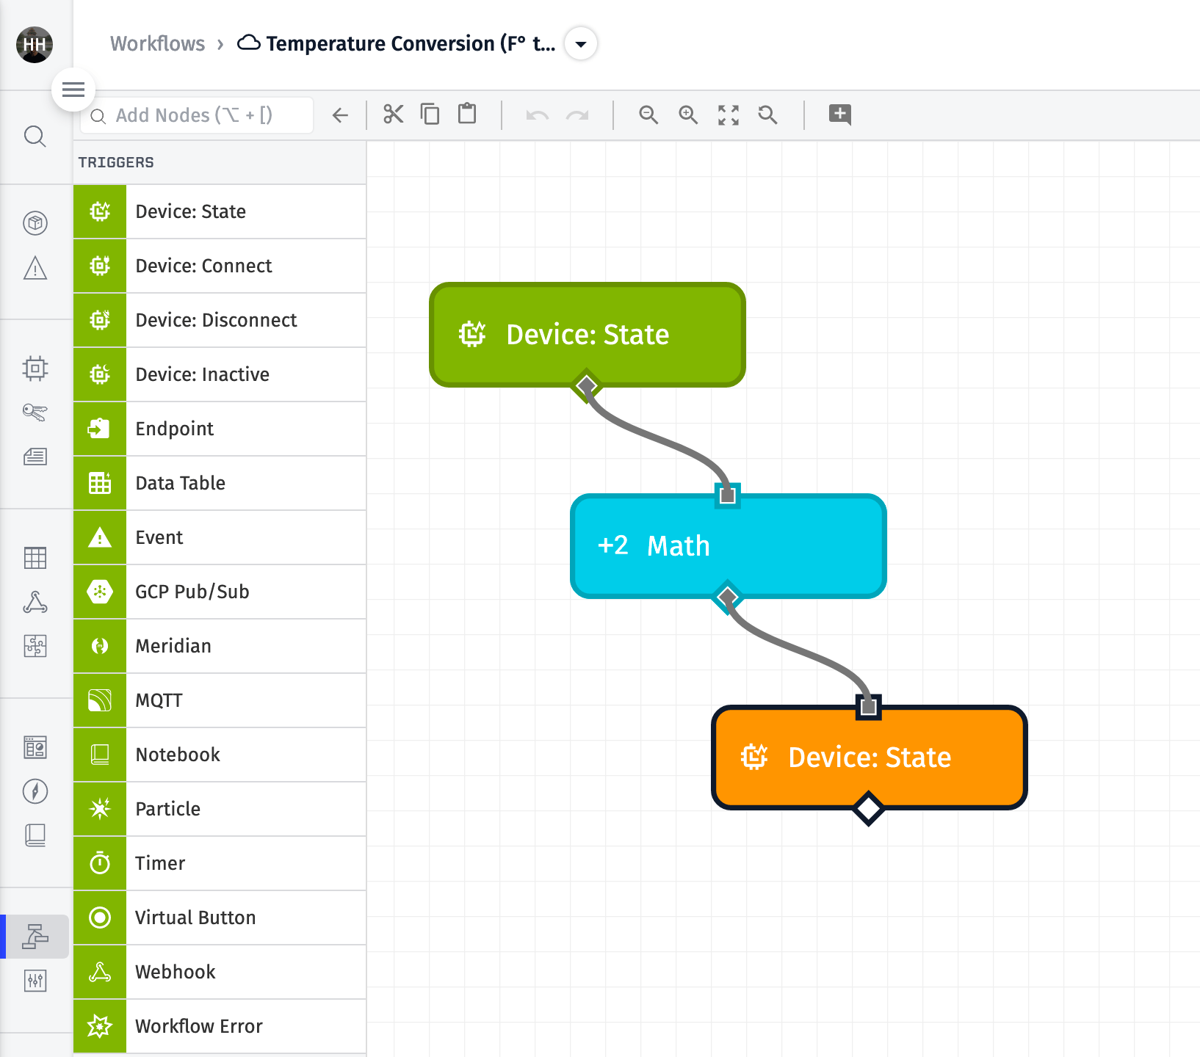Select the green Device: State trigger node
Image resolution: width=1200 pixels, height=1057 pixels.
[x=588, y=334]
